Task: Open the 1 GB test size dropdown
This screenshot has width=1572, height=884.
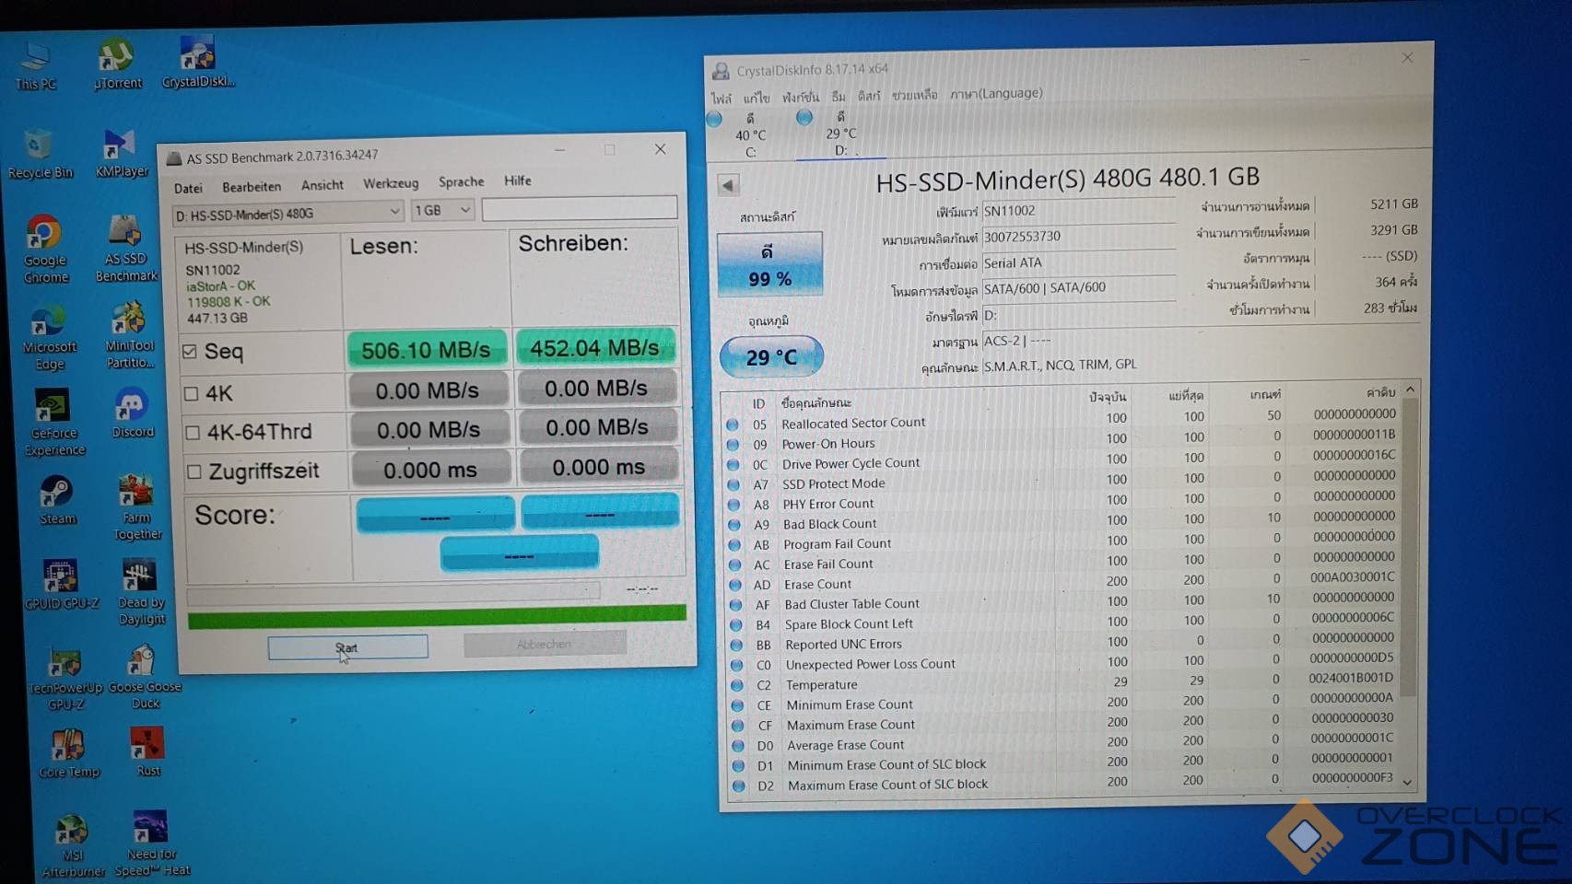Action: 464,211
